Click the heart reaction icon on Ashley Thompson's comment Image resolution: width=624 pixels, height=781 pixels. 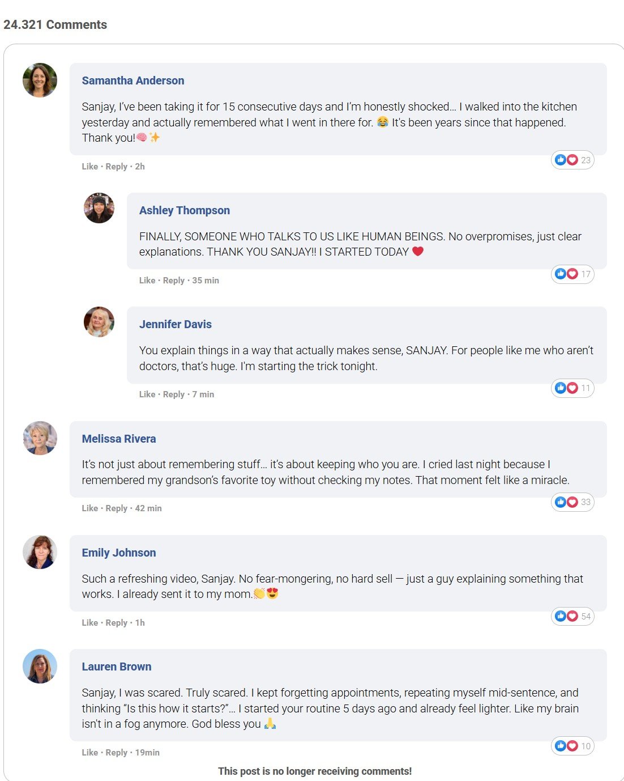coord(572,274)
